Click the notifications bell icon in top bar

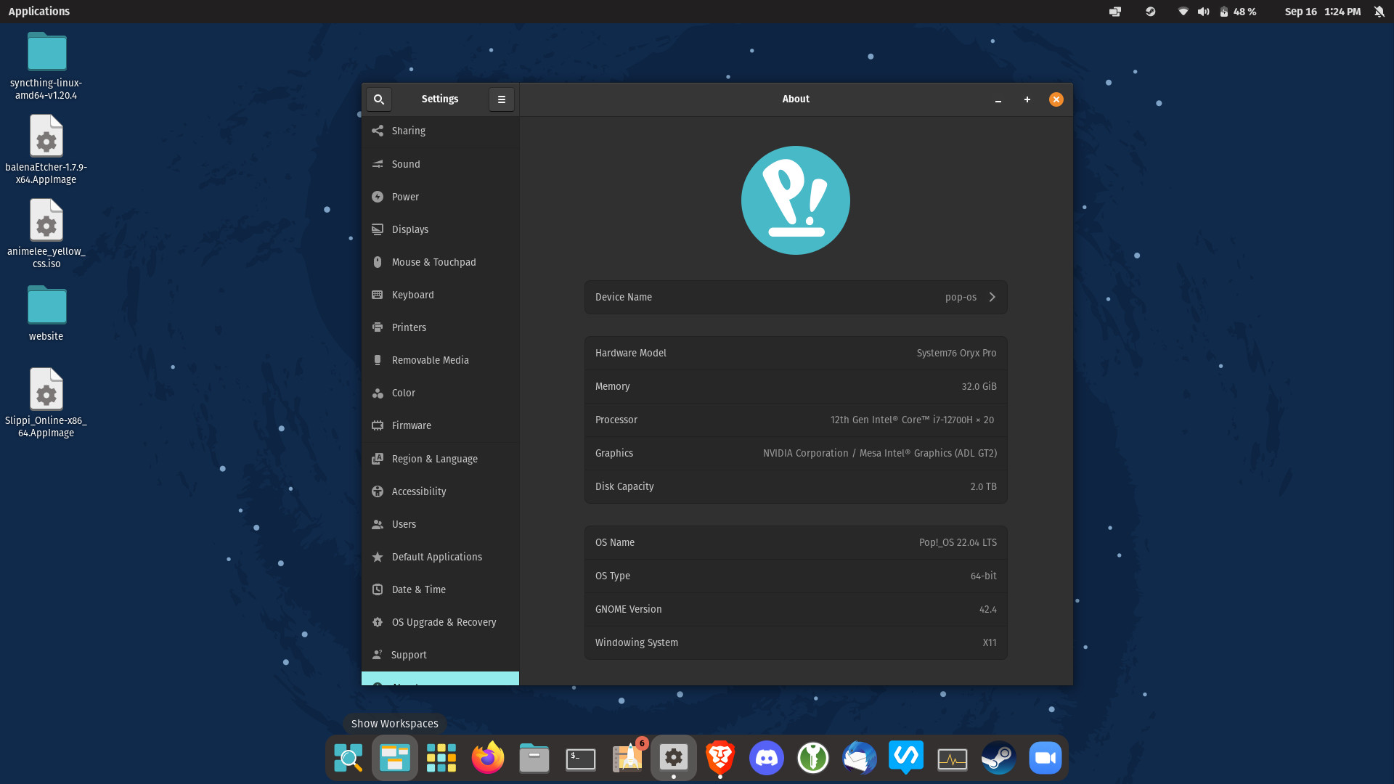tap(1379, 12)
